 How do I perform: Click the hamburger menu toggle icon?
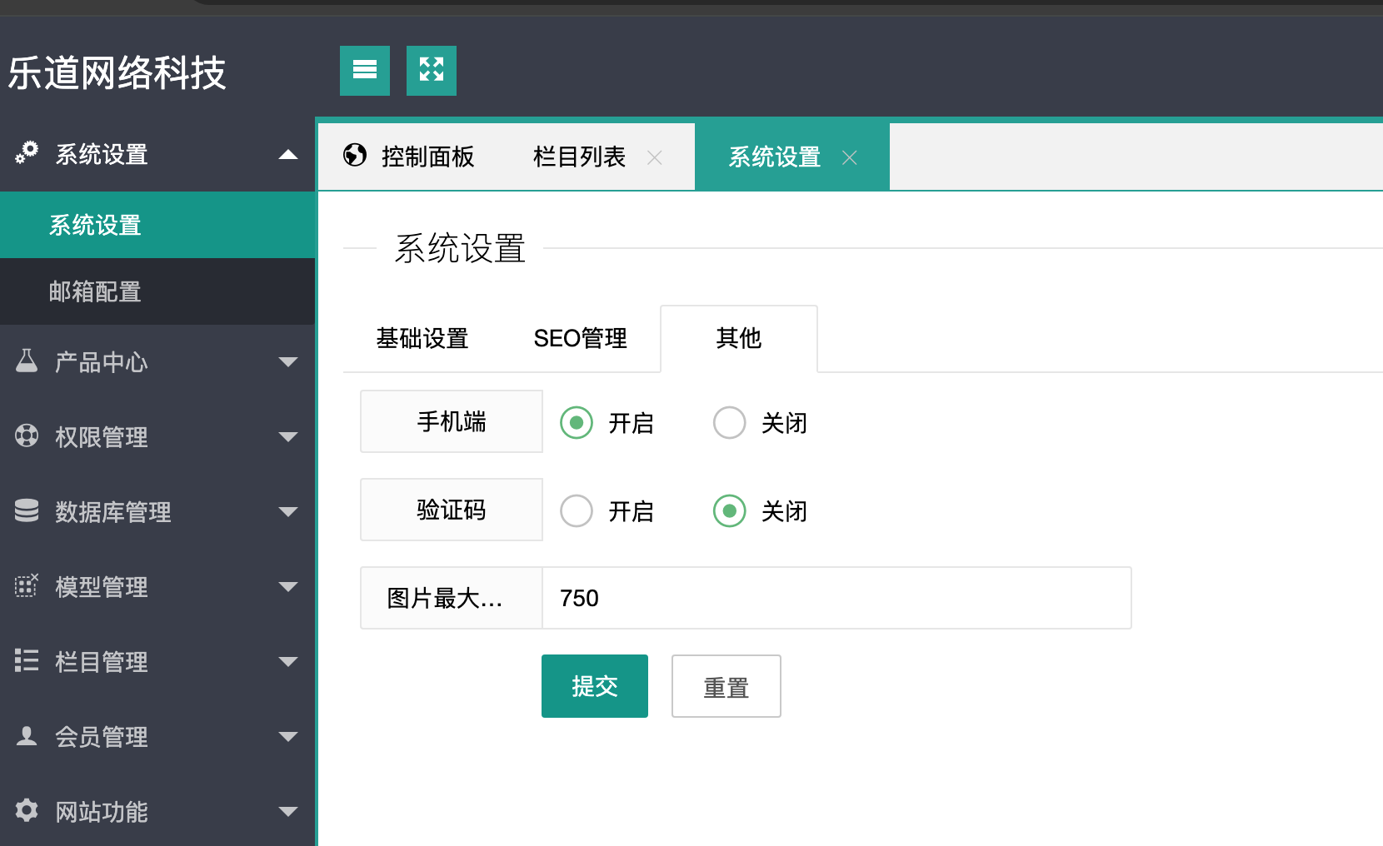tap(365, 71)
